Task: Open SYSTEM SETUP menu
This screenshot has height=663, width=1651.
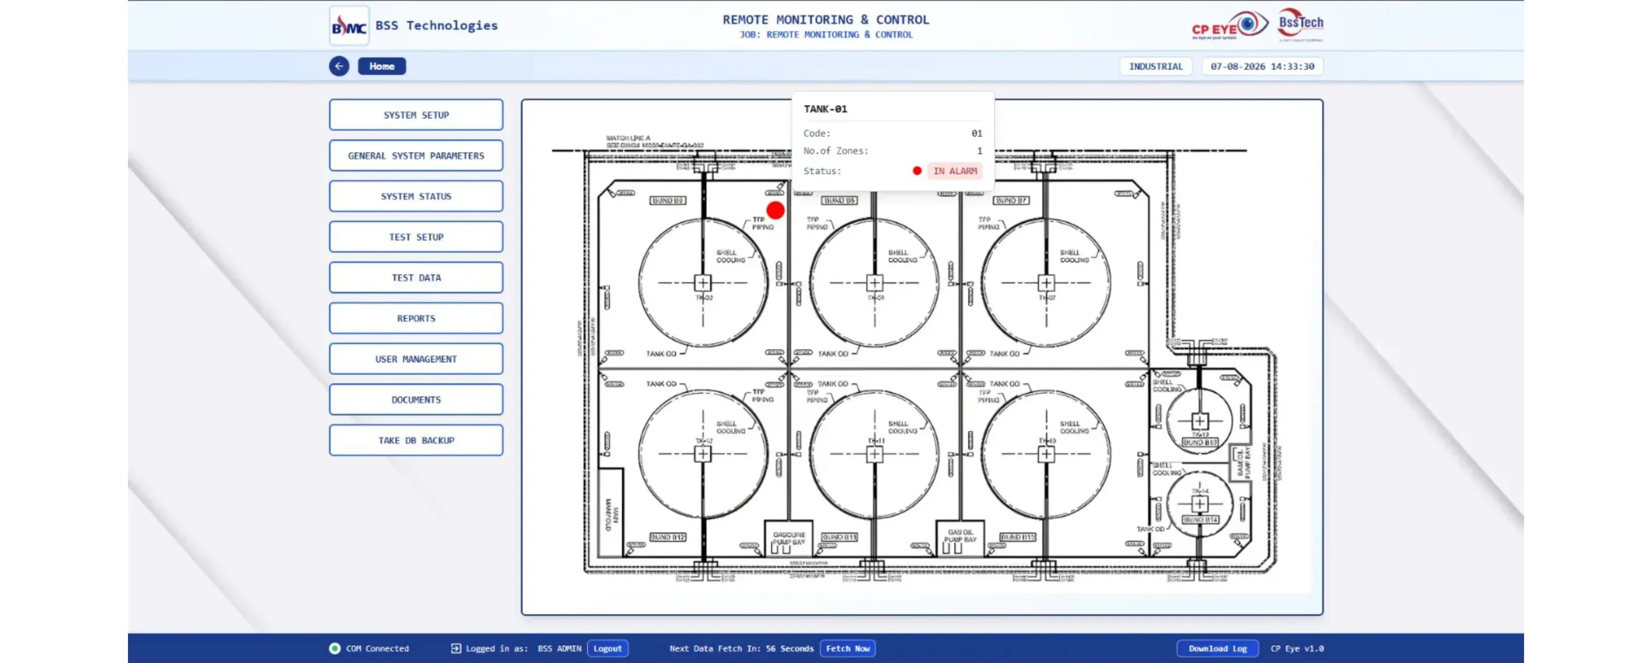Action: coord(416,115)
